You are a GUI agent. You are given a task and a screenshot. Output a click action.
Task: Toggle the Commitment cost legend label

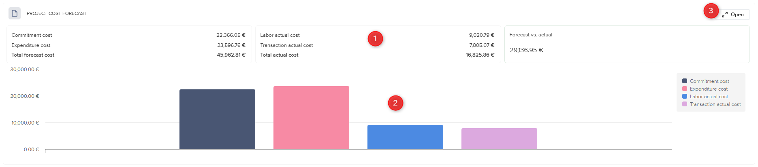tap(709, 81)
